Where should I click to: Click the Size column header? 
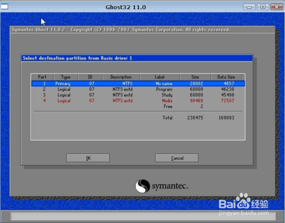[195, 77]
